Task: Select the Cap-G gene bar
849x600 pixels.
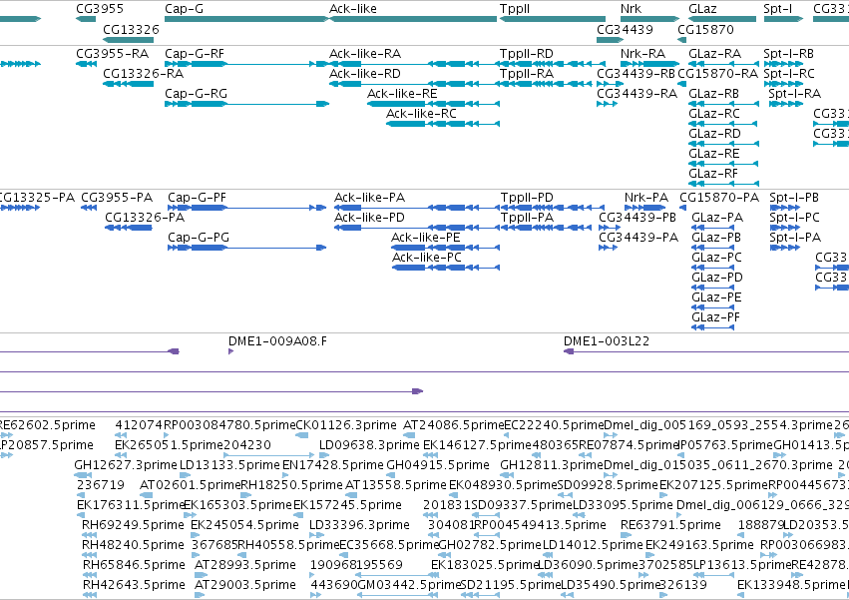Action: tap(246, 19)
